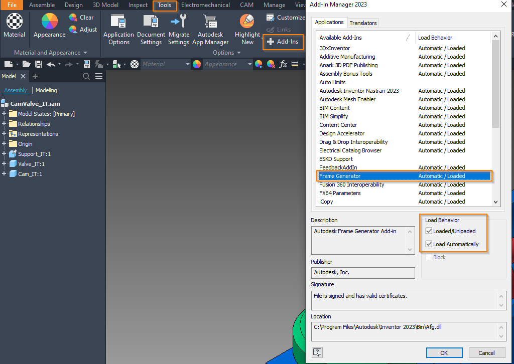The image size is (514, 364).
Task: Click New file icon in quick access toolbar
Action: (x=9, y=64)
